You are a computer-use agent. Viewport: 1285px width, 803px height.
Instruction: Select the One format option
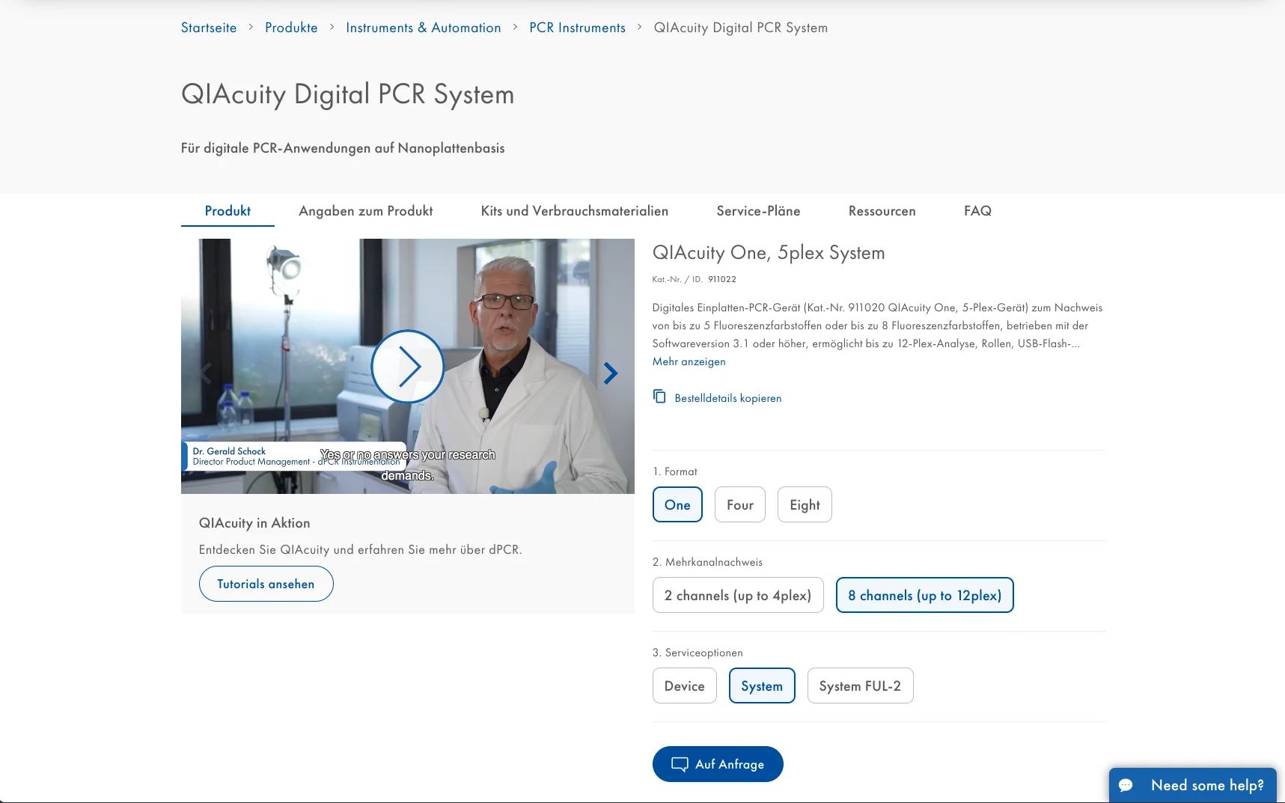[x=677, y=504]
